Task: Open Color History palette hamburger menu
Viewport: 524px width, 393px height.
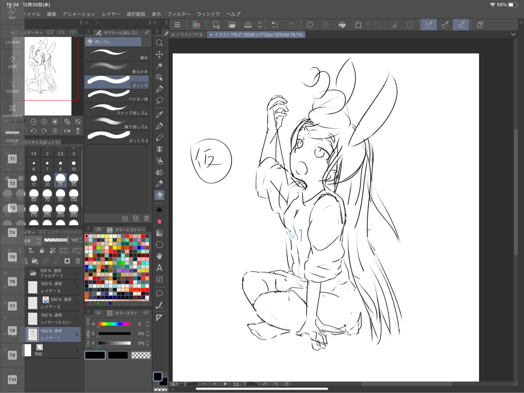Action: pos(88,229)
